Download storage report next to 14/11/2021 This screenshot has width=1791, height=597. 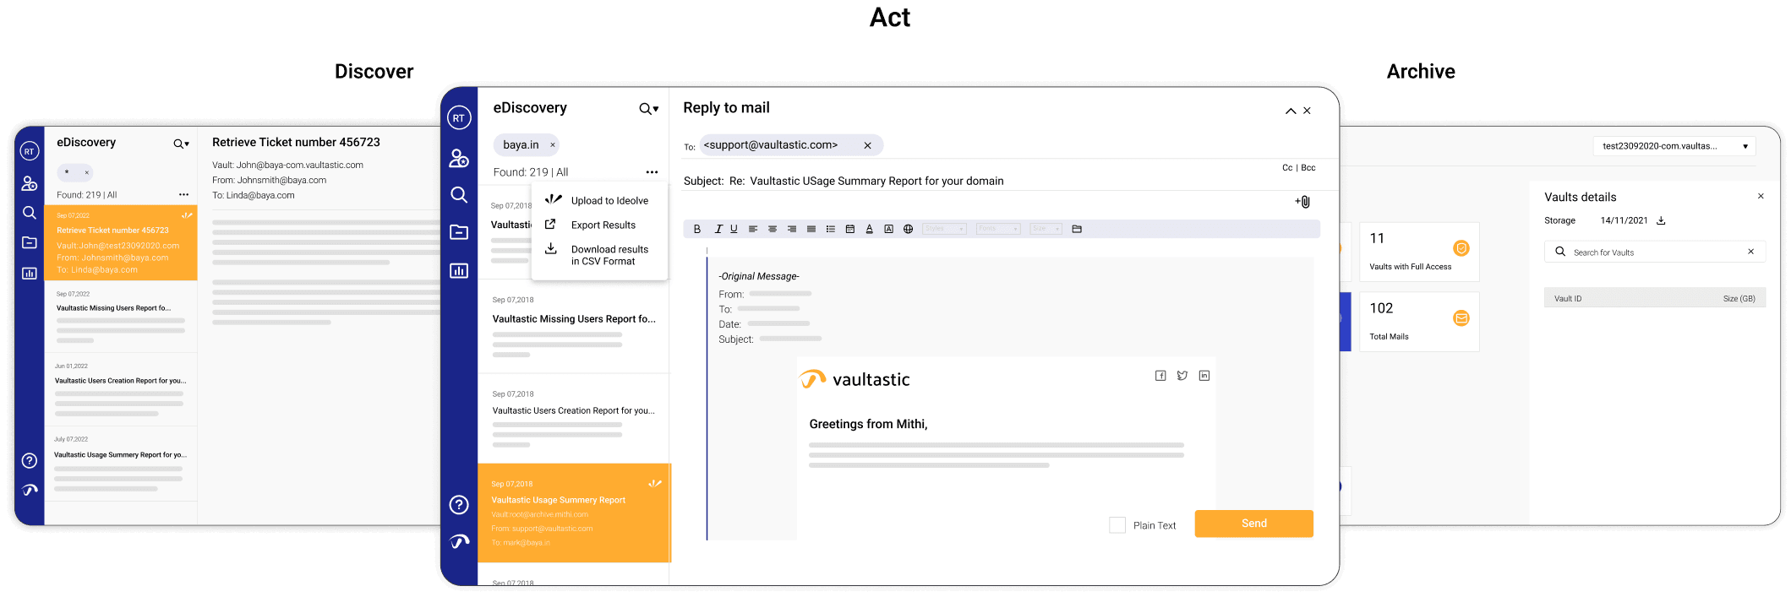[1661, 220]
